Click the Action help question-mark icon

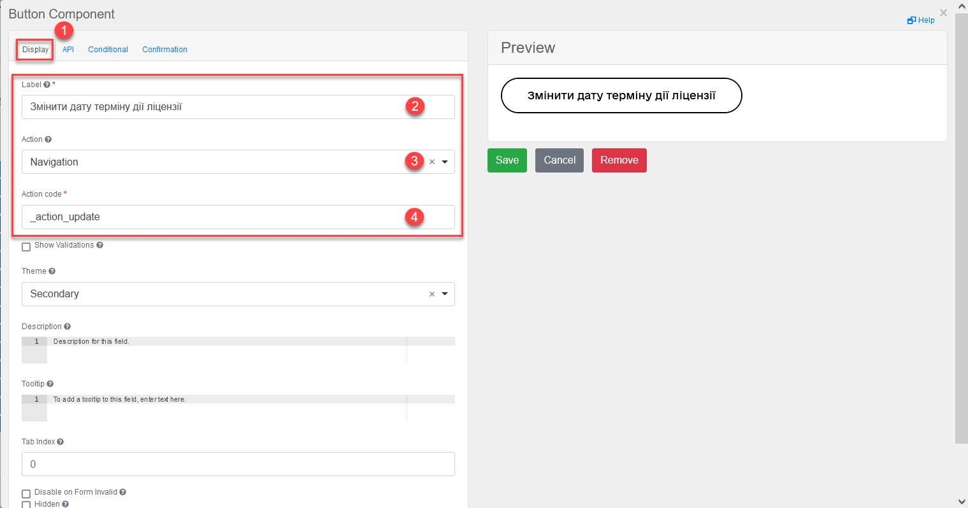[48, 139]
